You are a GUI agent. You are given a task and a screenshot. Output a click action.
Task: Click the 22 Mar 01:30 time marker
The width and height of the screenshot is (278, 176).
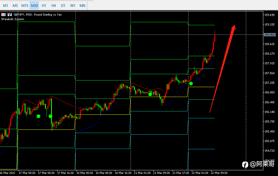[200, 173]
